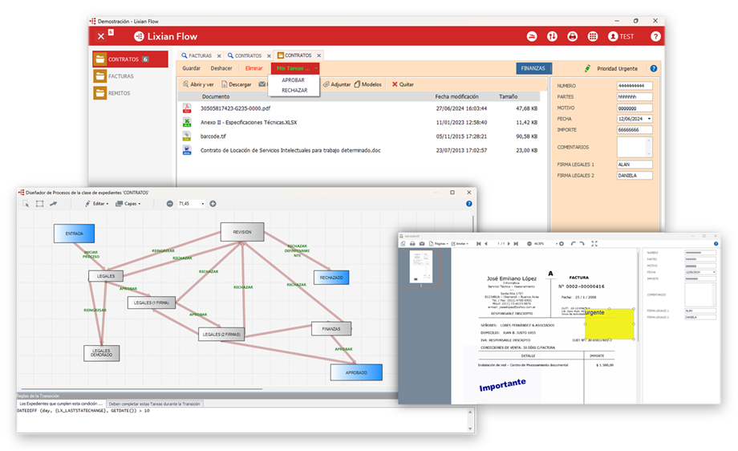Open the Anotar dropdown in viewer
Screen dimensions: 738x451
click(460, 243)
